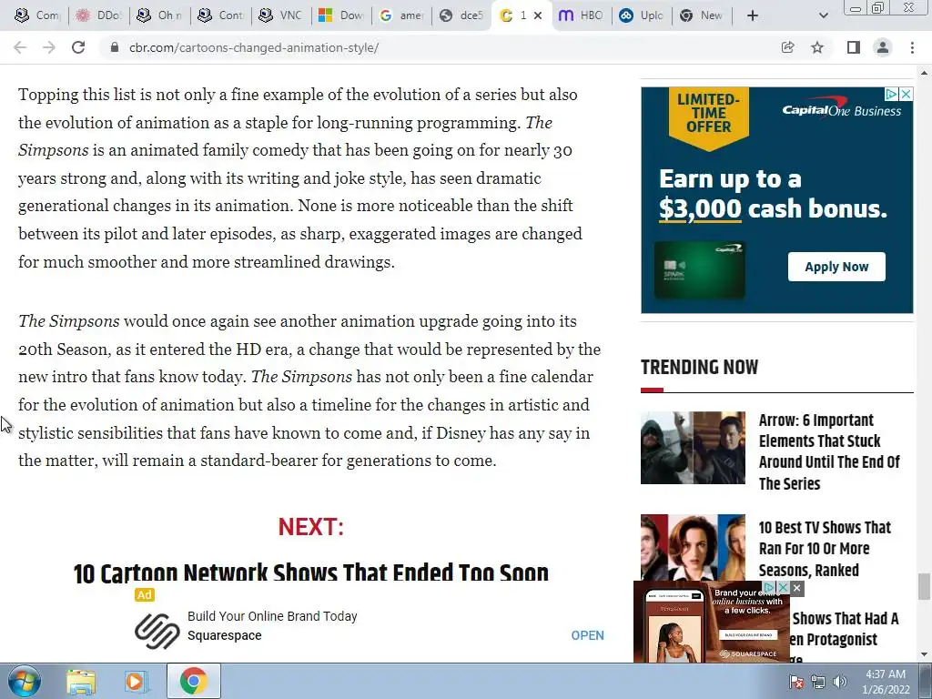Close floating Squarespace video ad

coord(796,589)
